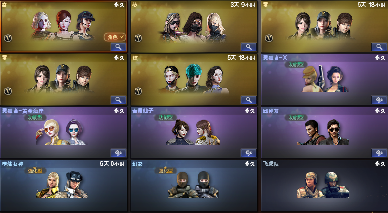The height and width of the screenshot is (213, 388).
Task: Open the gear settings icon on 青霞仙子
Action: (x=249, y=153)
